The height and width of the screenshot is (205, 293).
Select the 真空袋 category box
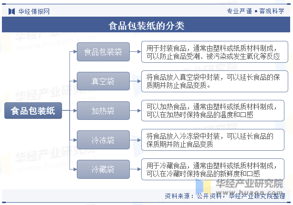(x=103, y=81)
